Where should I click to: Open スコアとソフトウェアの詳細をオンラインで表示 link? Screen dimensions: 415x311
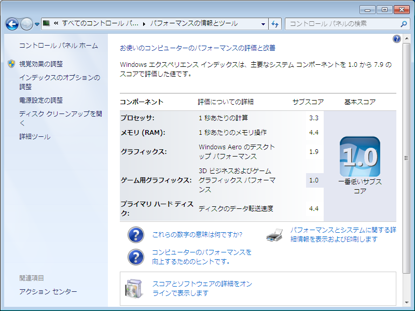point(202,289)
